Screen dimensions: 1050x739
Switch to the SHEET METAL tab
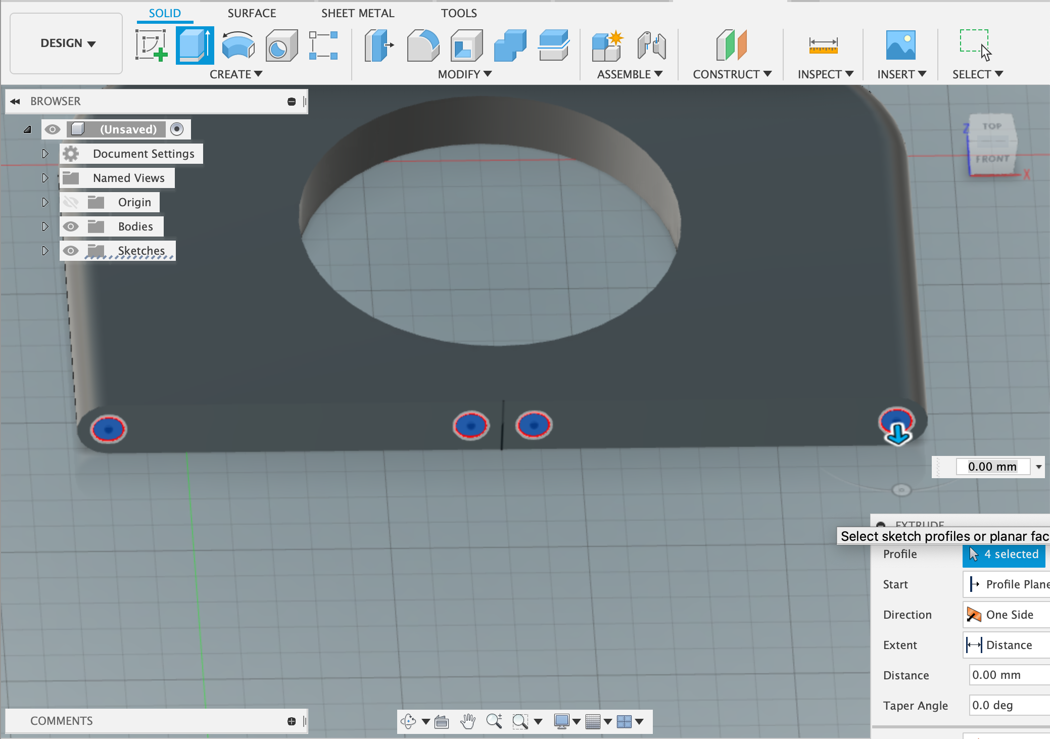click(358, 13)
